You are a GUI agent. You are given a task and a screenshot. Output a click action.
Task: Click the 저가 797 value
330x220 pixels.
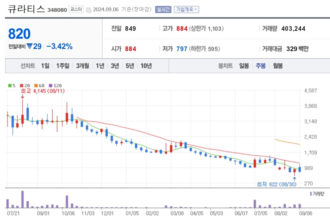click(x=182, y=49)
